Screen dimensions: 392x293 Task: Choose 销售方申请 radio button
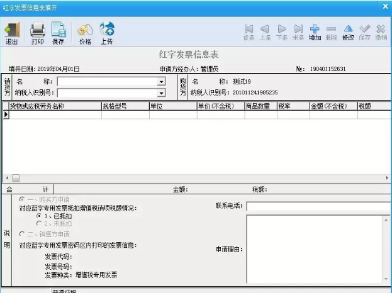[22, 234]
